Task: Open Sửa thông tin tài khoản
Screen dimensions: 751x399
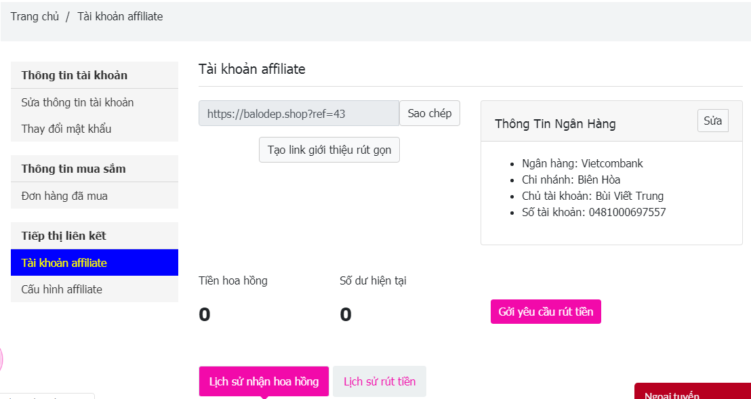Action: (x=77, y=102)
